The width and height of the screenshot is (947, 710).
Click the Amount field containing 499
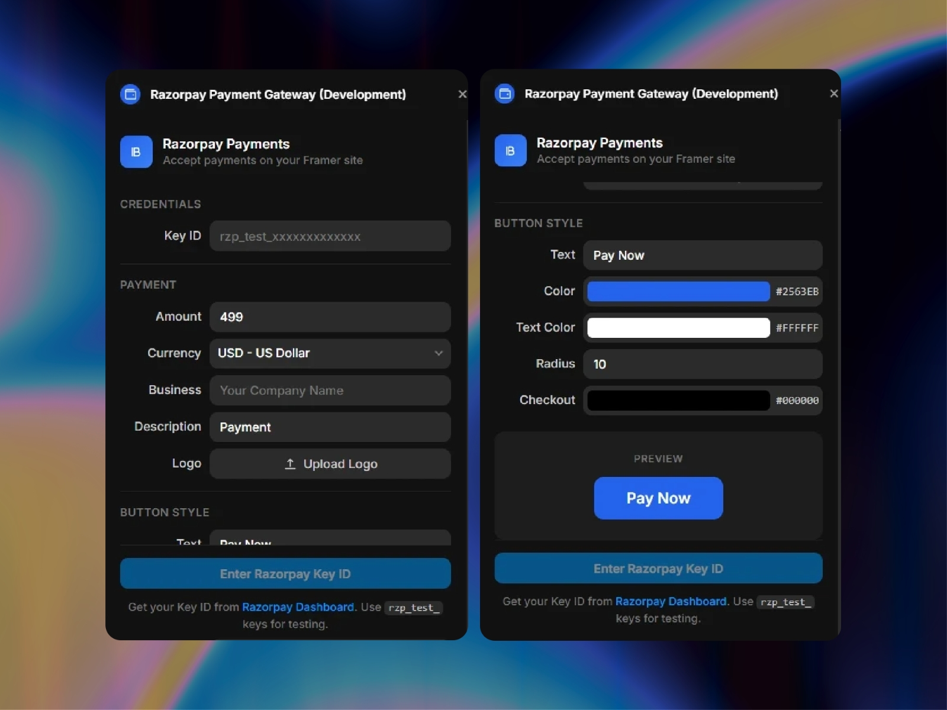[330, 317]
